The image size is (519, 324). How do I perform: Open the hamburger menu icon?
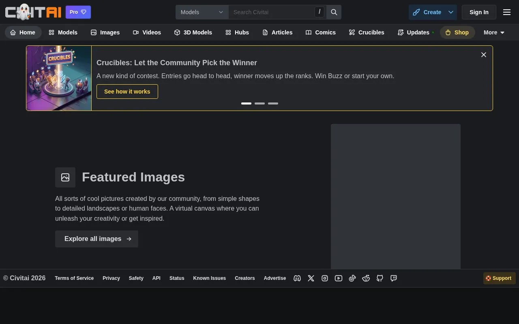point(507,12)
